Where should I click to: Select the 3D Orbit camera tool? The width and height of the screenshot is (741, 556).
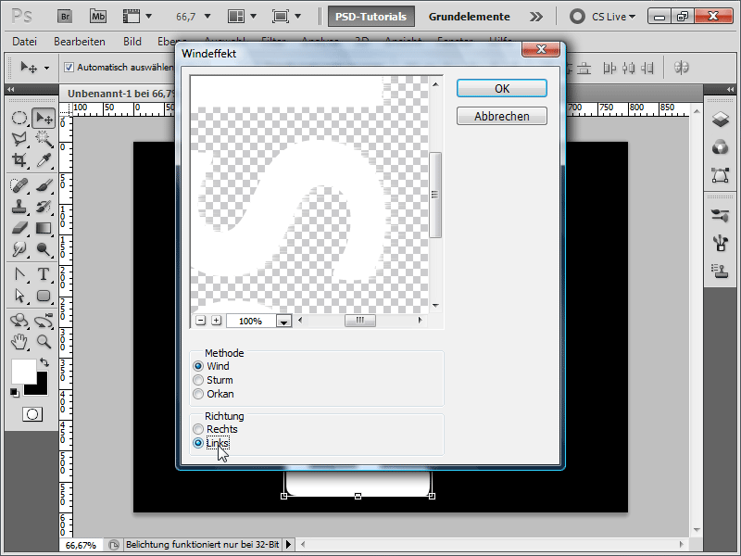click(x=44, y=321)
